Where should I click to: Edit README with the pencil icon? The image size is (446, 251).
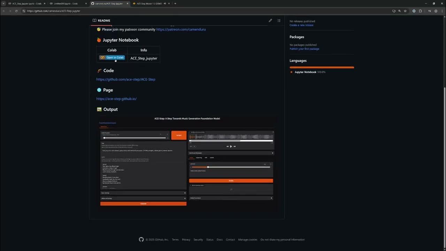click(x=270, y=21)
